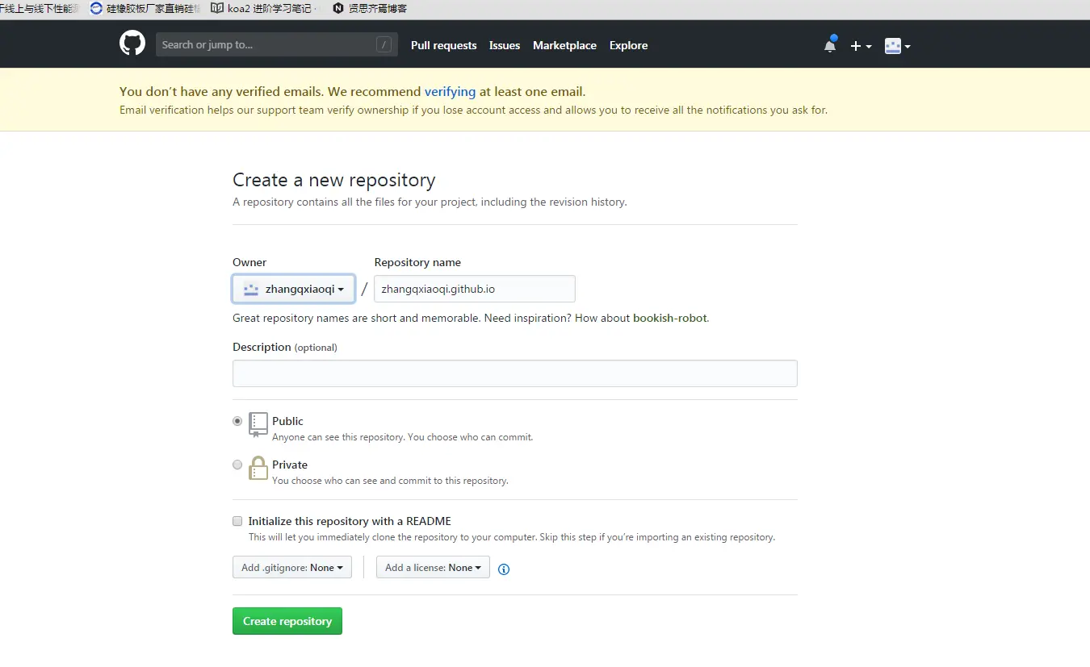
Task: Click the Public label text
Action: pyautogui.click(x=287, y=421)
